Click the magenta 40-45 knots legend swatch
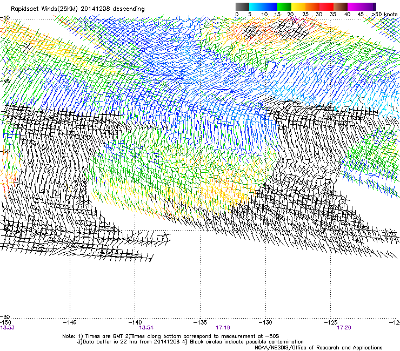 tap(355, 6)
